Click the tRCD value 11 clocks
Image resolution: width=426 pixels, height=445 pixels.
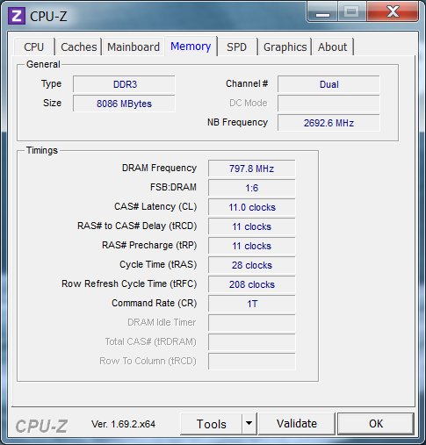tap(252, 226)
